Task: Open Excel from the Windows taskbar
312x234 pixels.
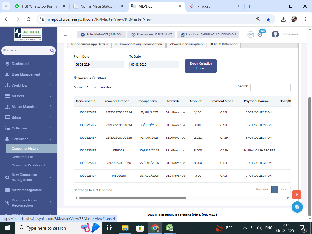Action: 170,228
